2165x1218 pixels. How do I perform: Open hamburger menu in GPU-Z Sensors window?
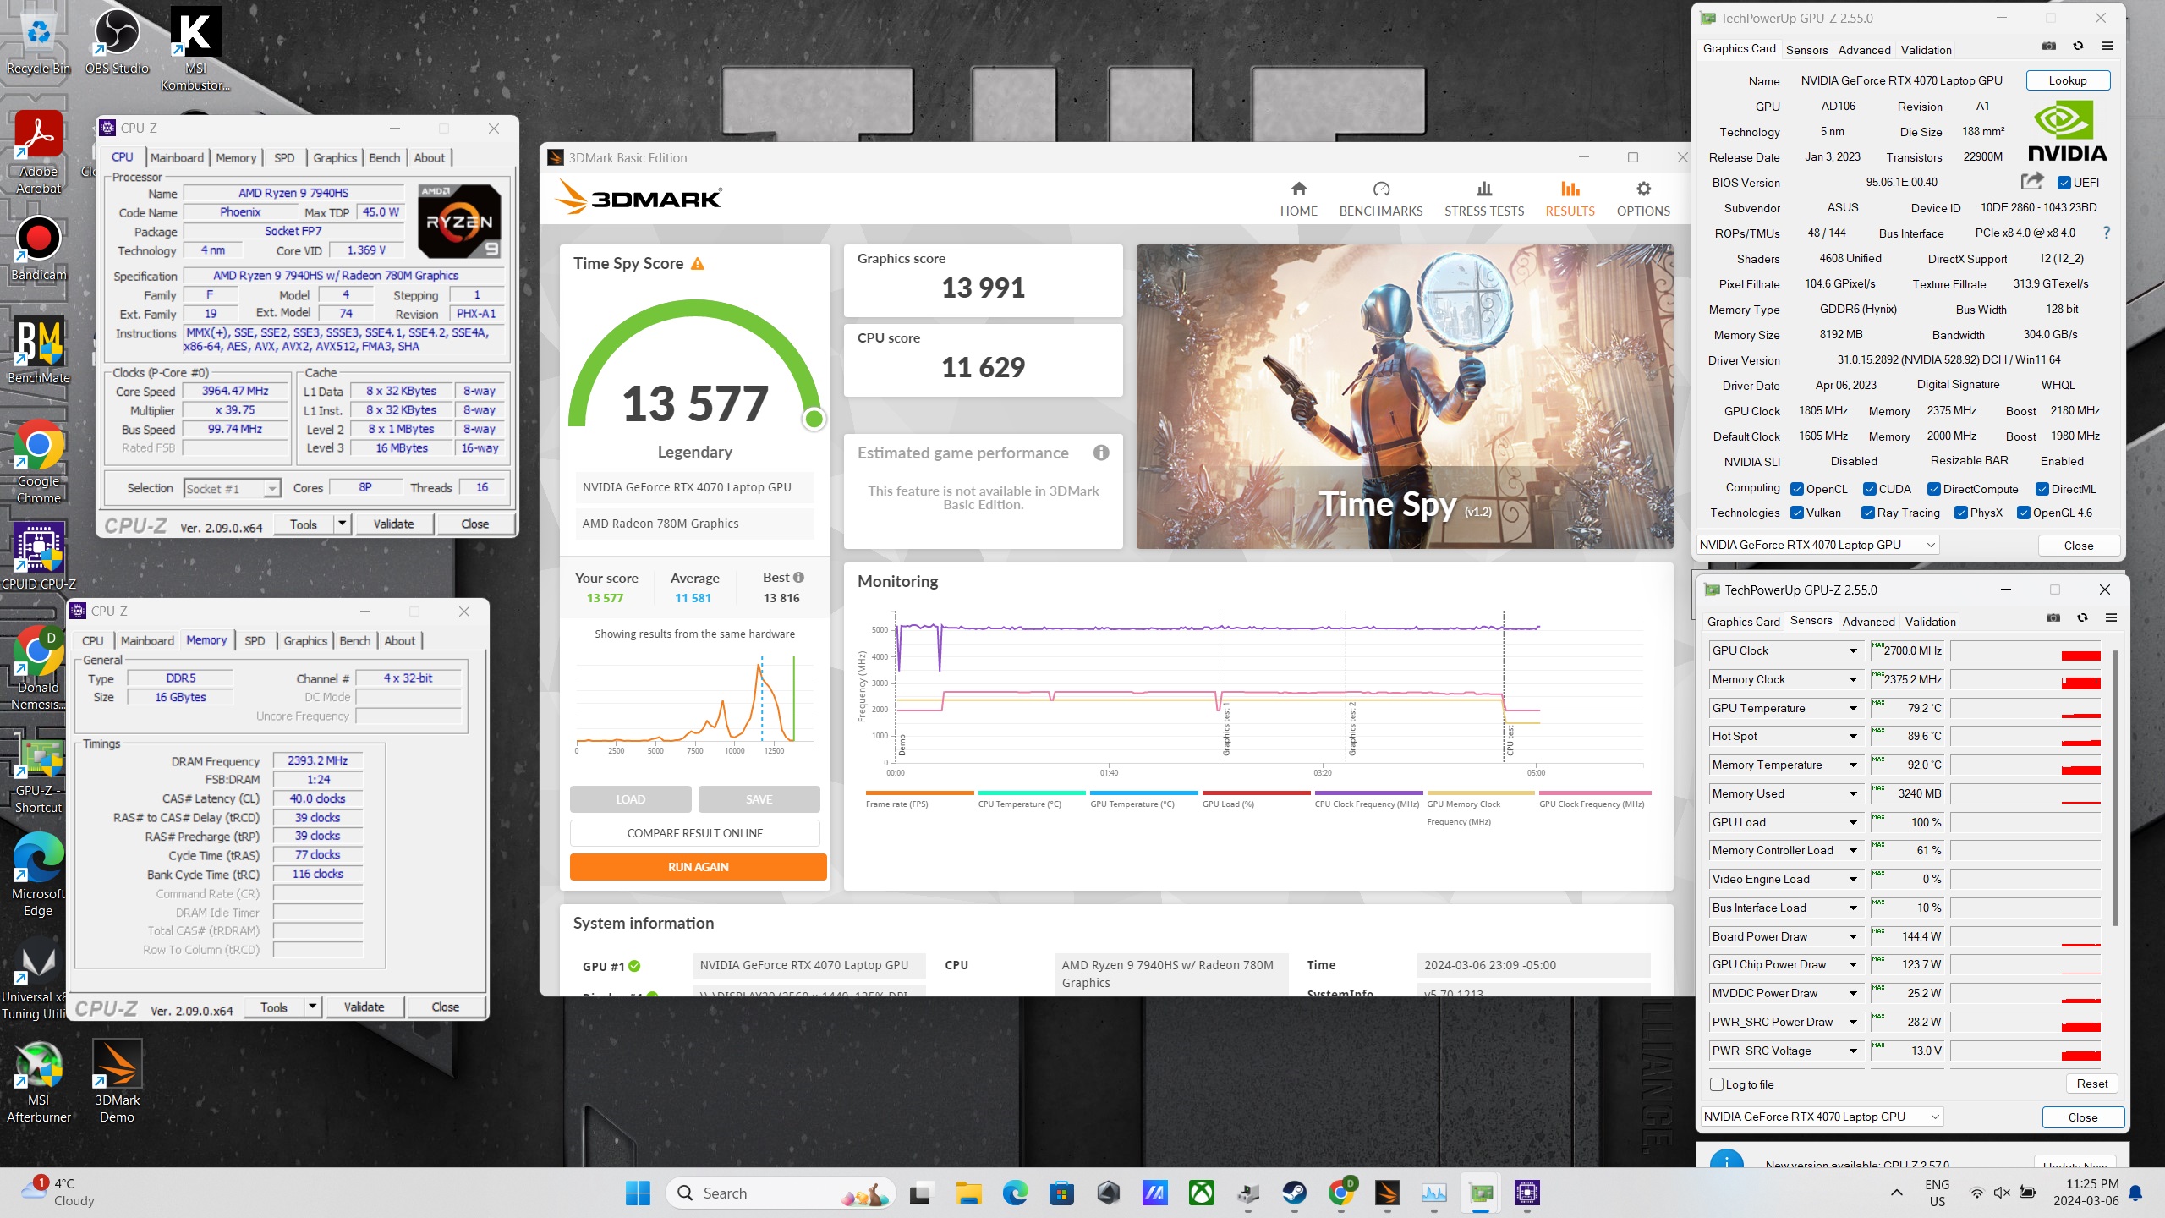coord(2111,618)
